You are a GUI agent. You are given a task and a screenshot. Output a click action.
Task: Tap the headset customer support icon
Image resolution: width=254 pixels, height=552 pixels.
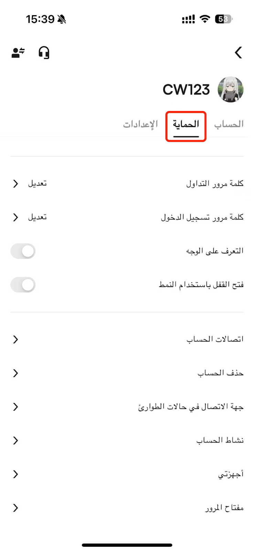(44, 53)
